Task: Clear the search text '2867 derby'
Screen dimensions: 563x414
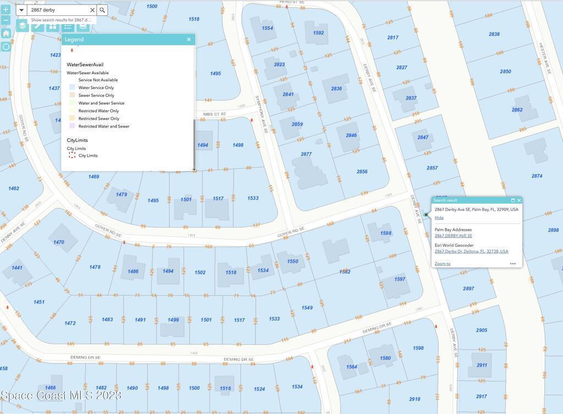Action: [92, 10]
